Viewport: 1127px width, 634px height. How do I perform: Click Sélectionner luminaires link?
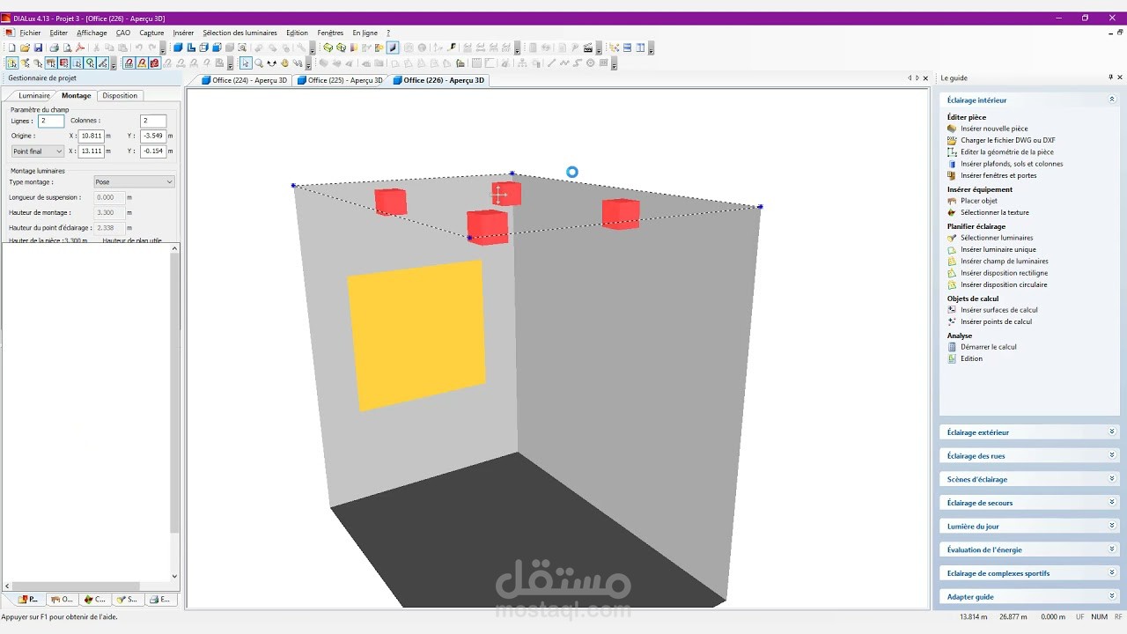[x=997, y=238]
